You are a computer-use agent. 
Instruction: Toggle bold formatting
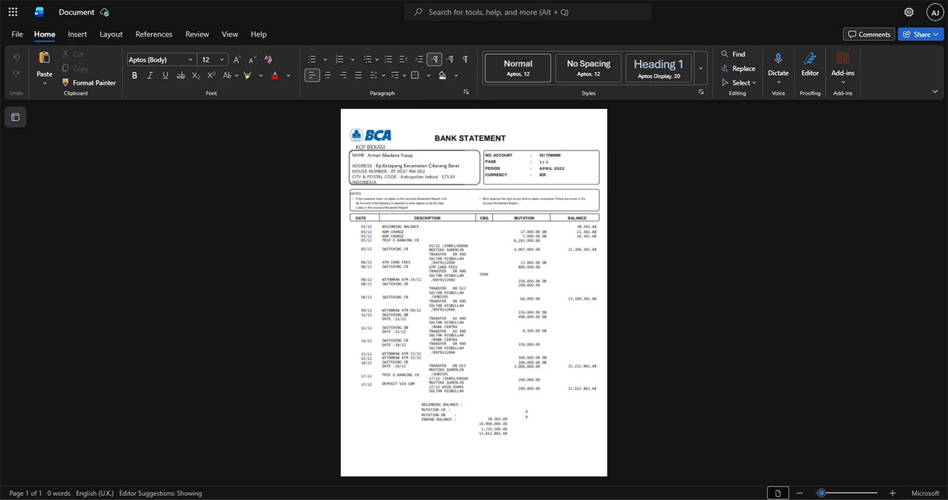point(135,75)
